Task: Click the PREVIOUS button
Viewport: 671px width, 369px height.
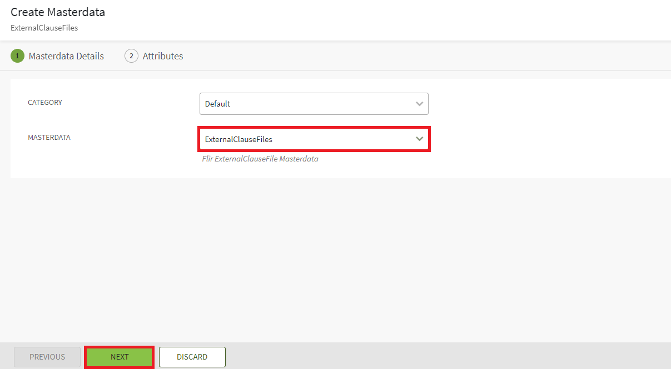Action: tap(47, 357)
